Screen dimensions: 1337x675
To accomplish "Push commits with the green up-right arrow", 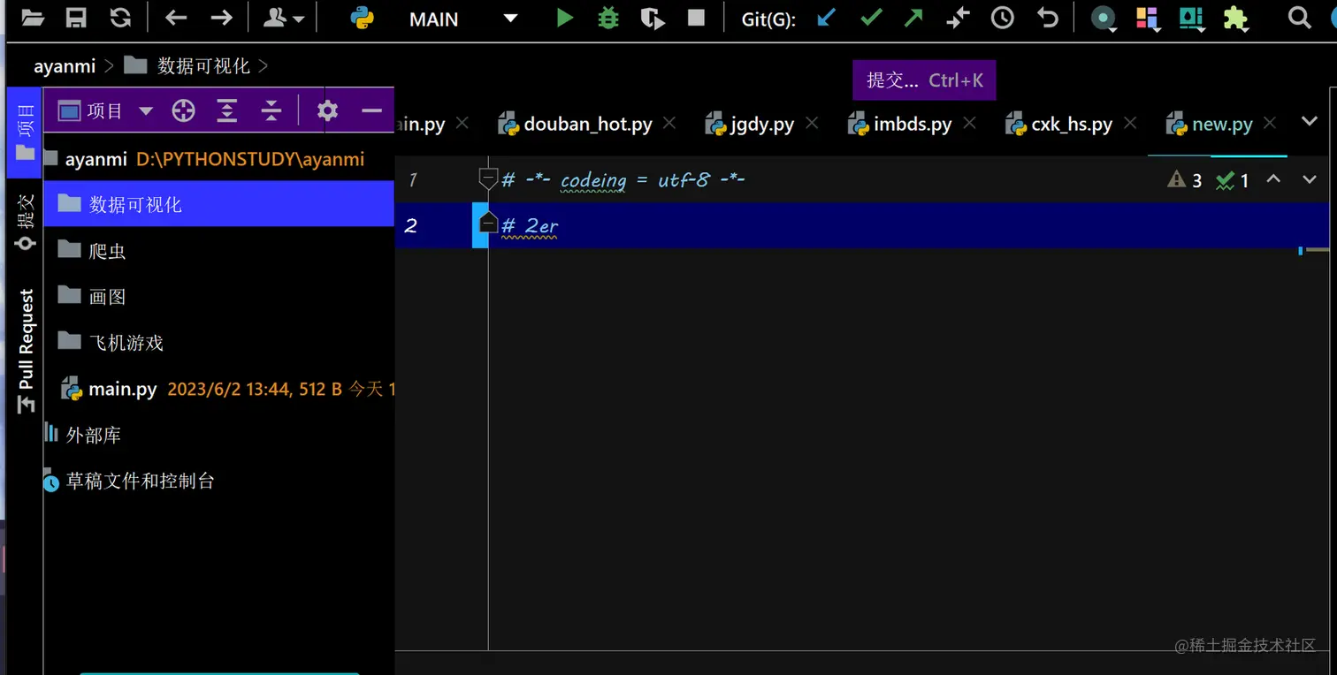I will click(x=913, y=18).
